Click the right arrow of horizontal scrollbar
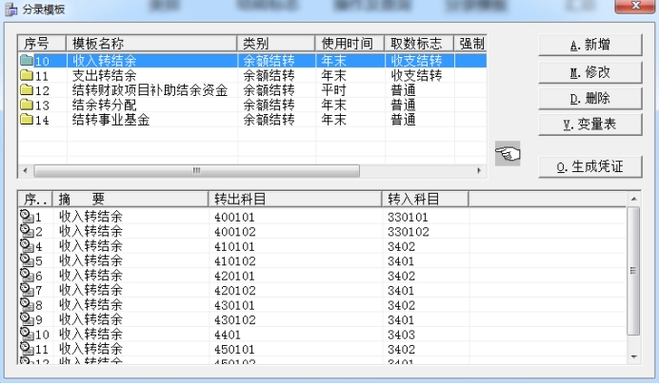This screenshot has height=384, width=659. [479, 171]
